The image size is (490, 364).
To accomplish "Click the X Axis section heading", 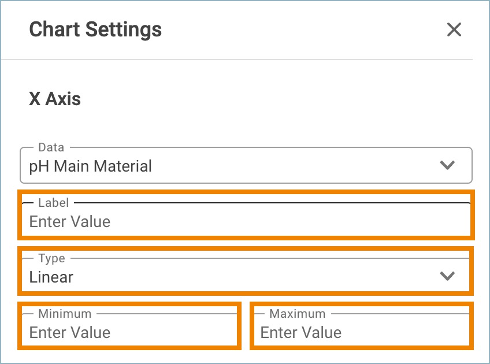I will pos(55,99).
